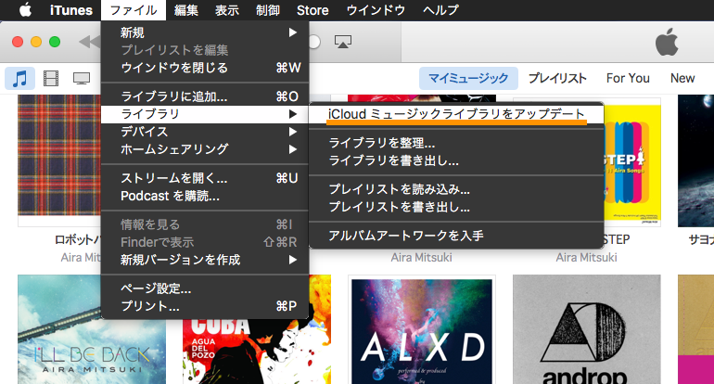Expand the デバイス submenu
Screen dimensions: 714x384
(x=205, y=132)
